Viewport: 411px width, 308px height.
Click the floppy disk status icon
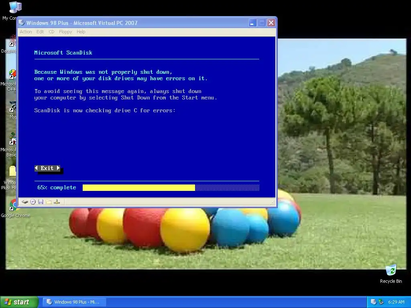click(41, 202)
